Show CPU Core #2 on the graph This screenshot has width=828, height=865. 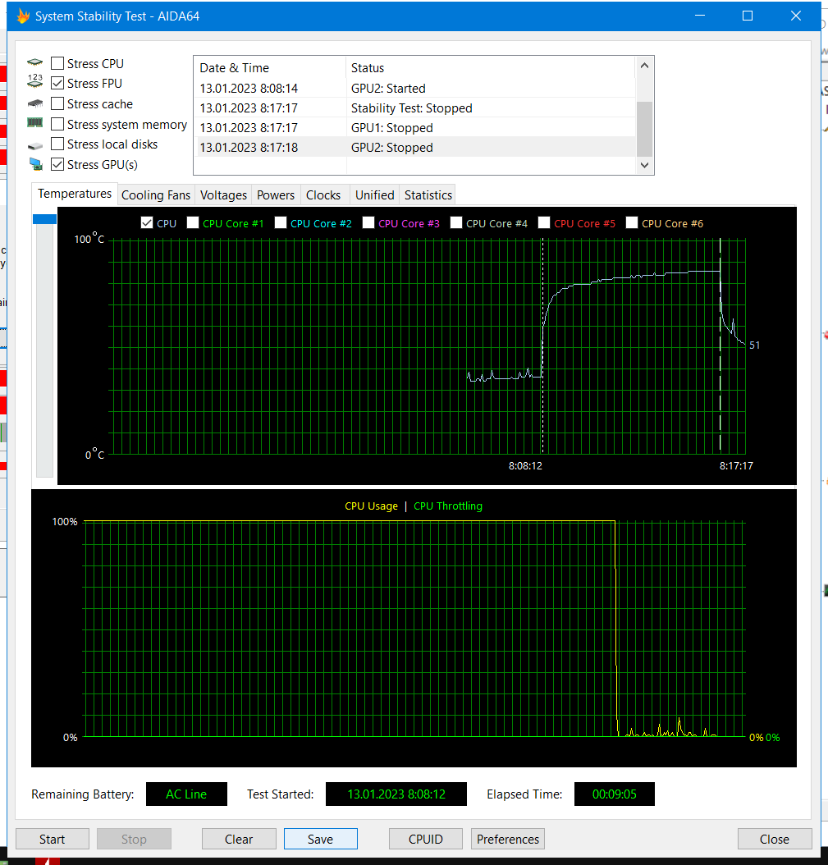(x=280, y=223)
